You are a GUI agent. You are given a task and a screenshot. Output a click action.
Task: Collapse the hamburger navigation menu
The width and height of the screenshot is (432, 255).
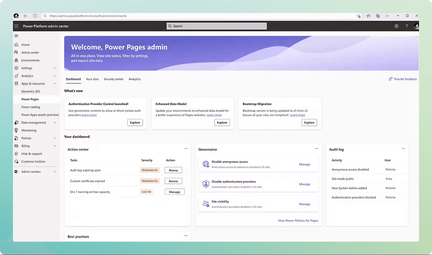(16, 36)
